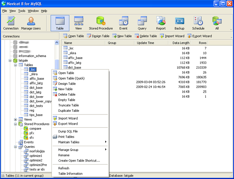Choose Duplicate Table in context menu

[80, 111]
